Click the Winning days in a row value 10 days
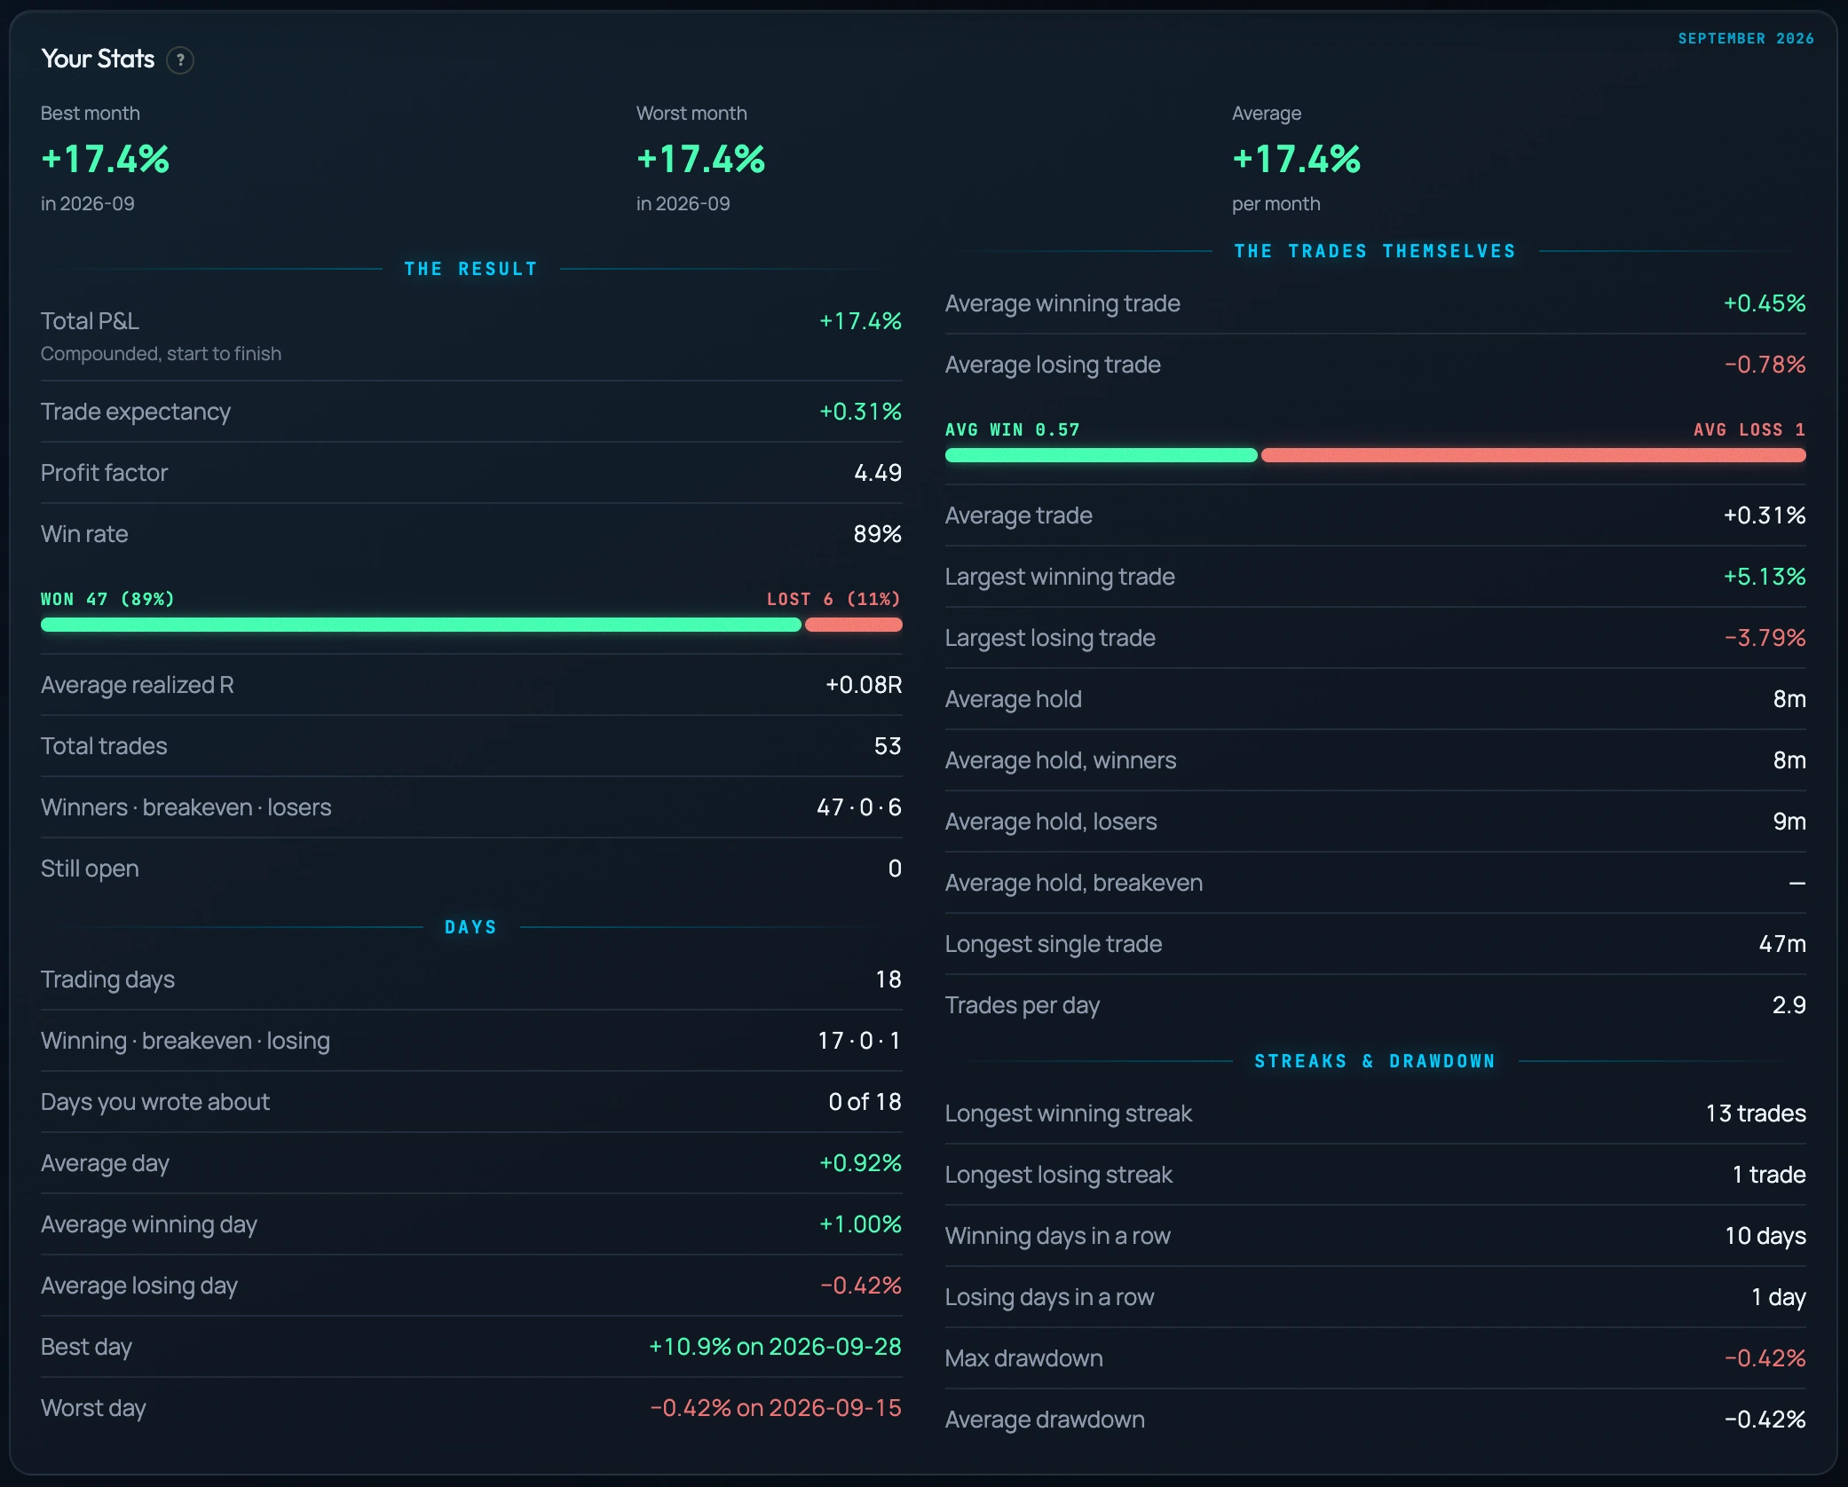 [x=1765, y=1236]
